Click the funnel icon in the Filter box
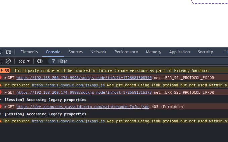This screenshot has height=142, width=228. (54, 61)
